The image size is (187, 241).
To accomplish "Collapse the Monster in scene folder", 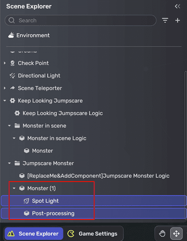I will (x=9, y=125).
